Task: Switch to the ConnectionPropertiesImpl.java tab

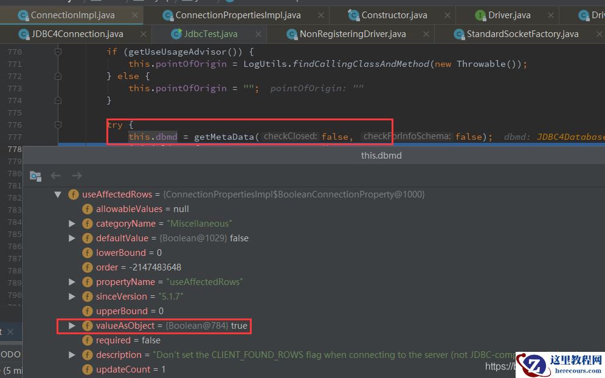Action: point(238,15)
